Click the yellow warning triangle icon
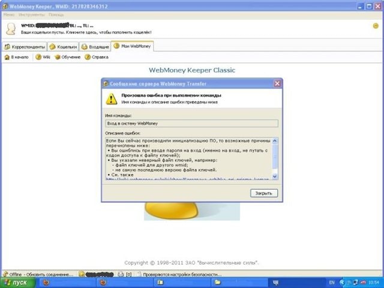Viewport: 384px width, 288px height. tap(112, 99)
